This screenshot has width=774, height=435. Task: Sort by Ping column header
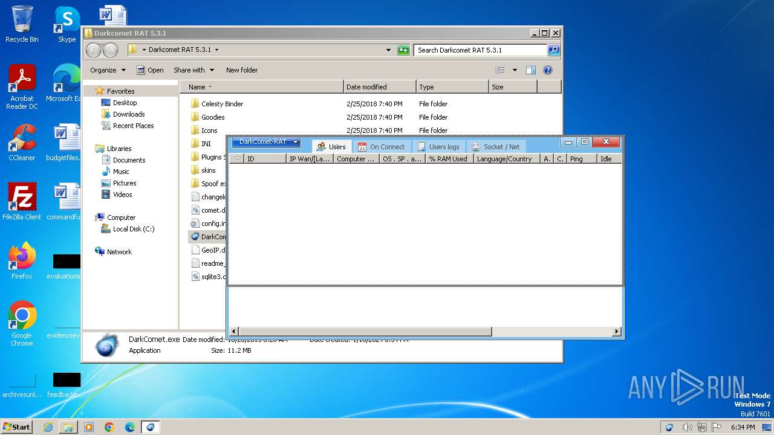(x=582, y=159)
